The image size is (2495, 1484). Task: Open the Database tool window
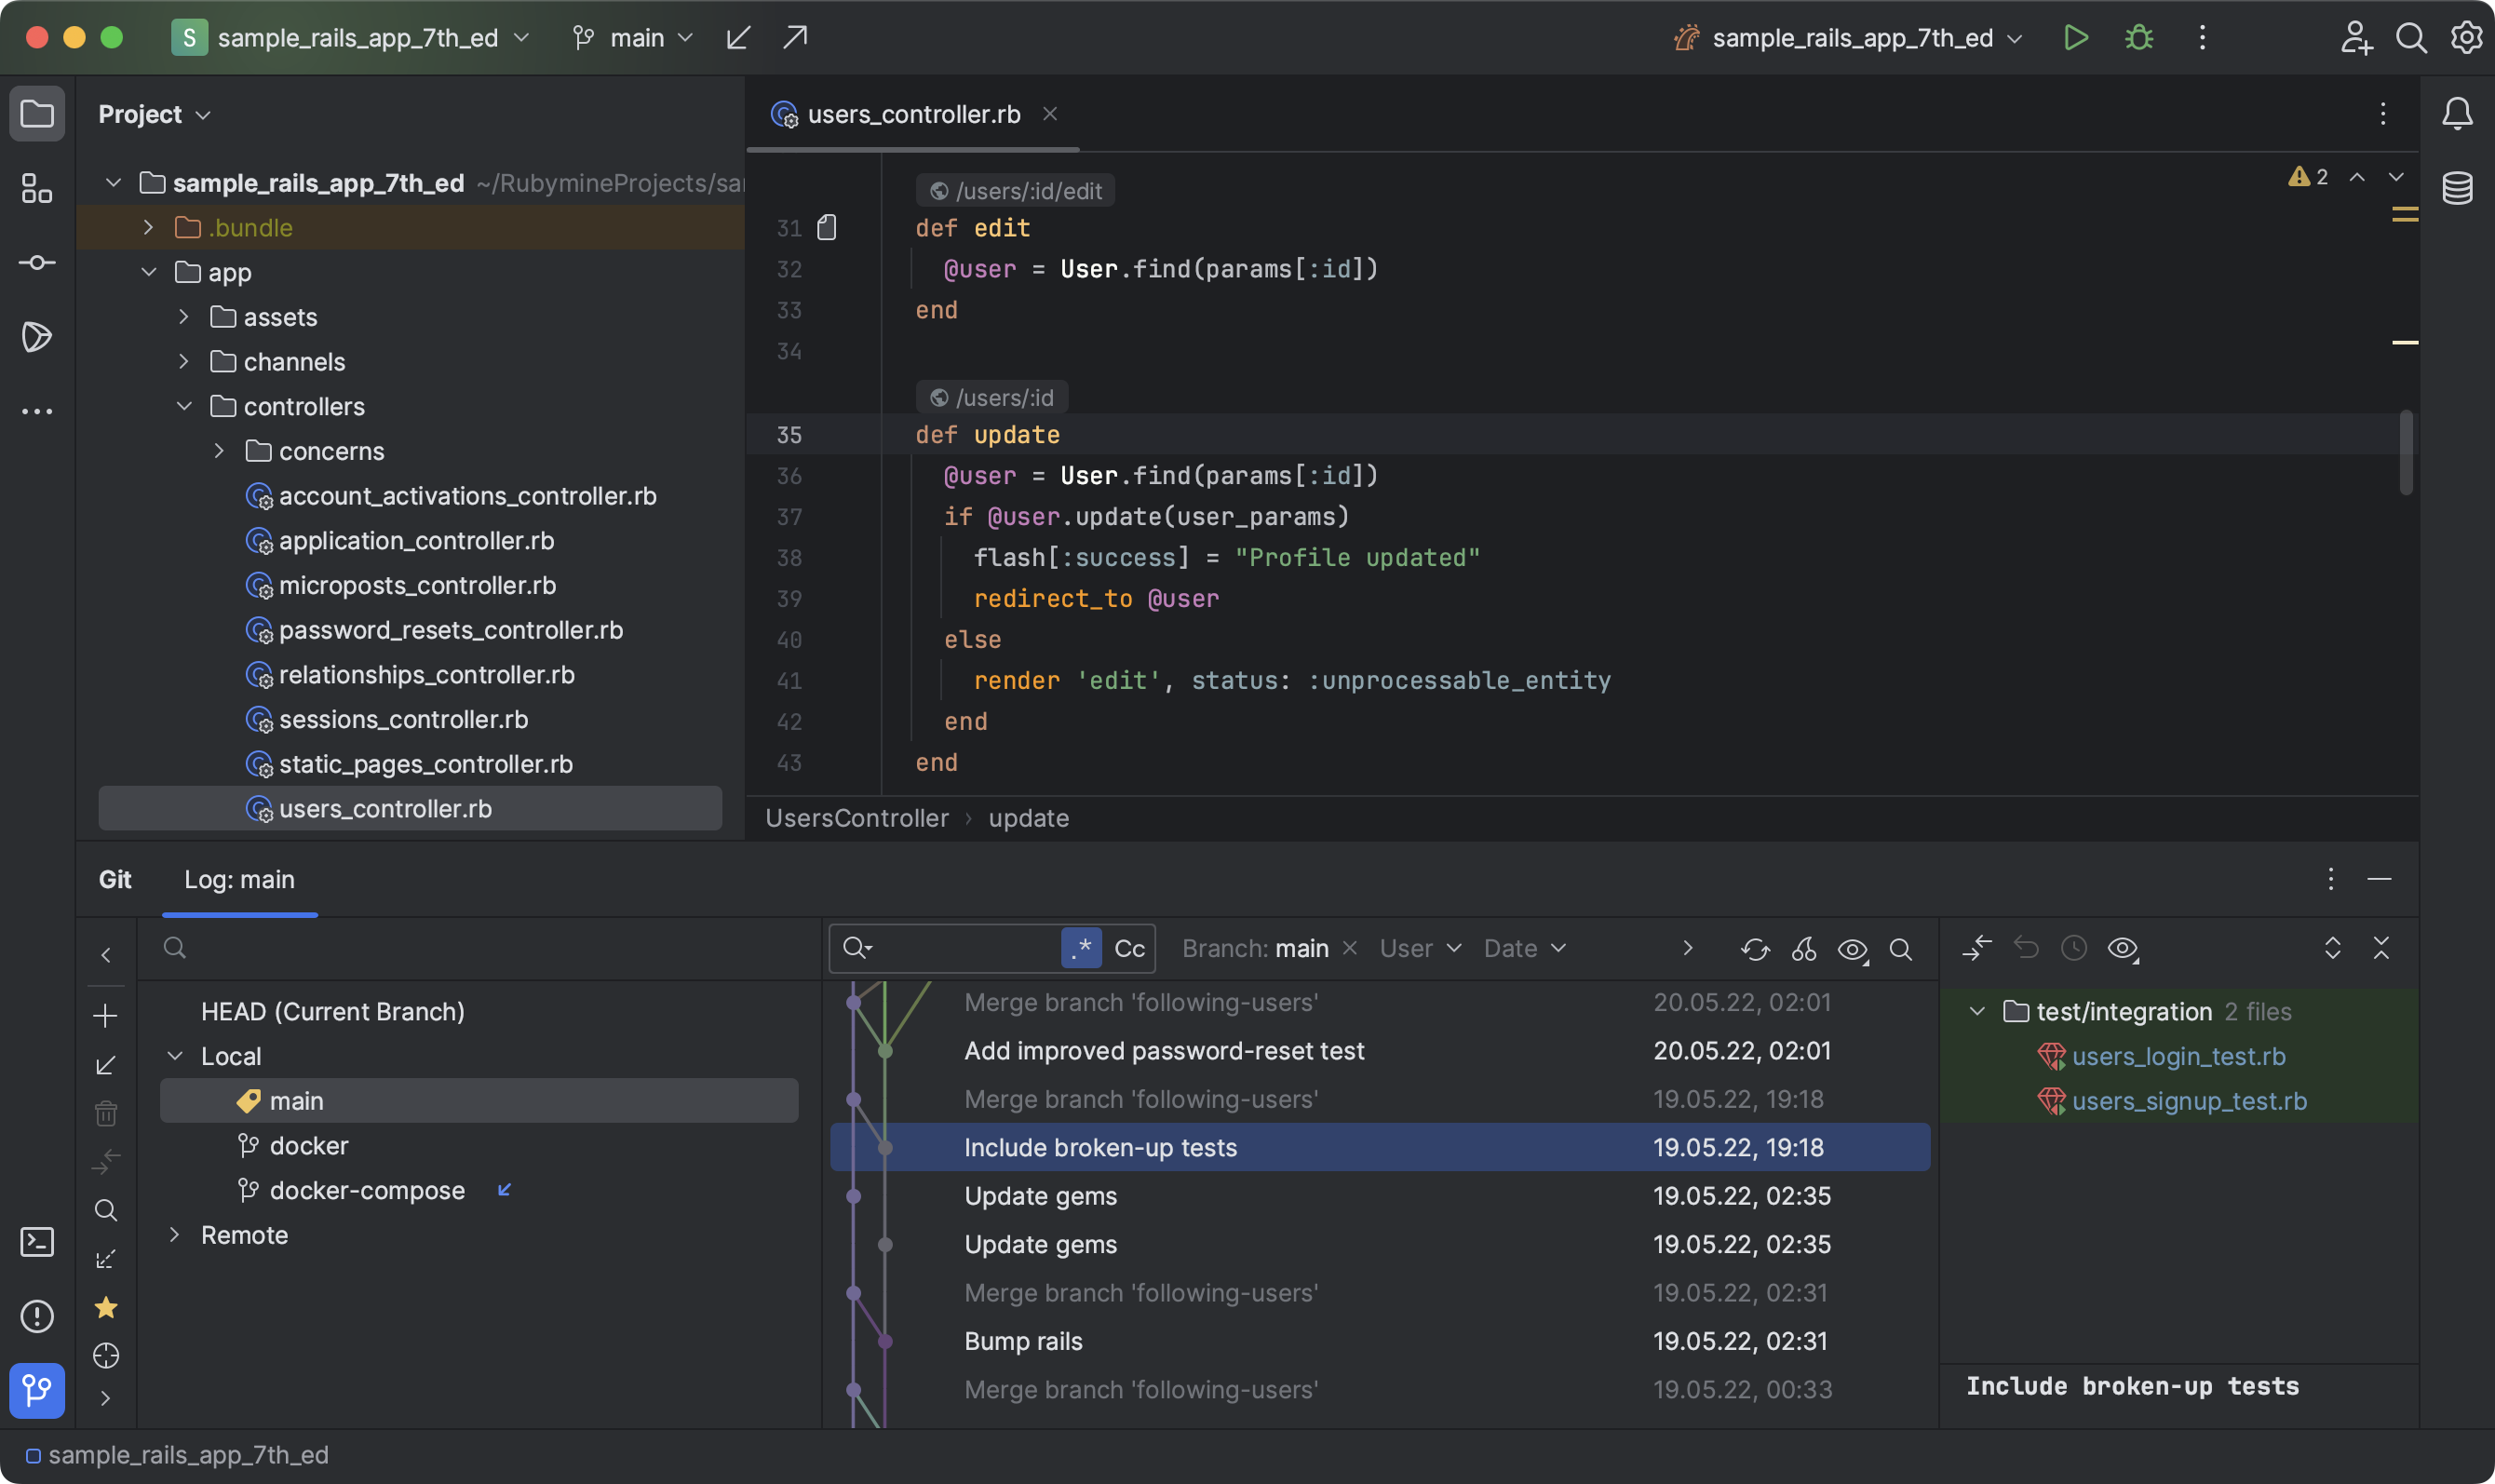[x=2458, y=188]
